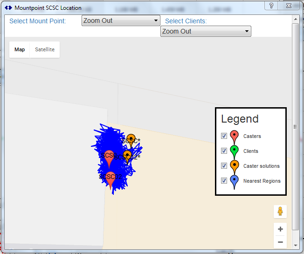Click the orange Caster solutions legend pin

234,167
